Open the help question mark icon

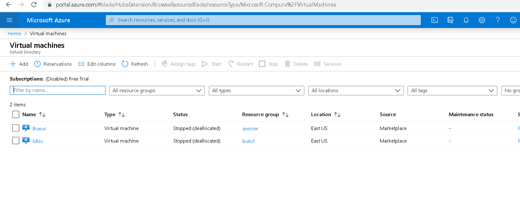click(x=498, y=20)
